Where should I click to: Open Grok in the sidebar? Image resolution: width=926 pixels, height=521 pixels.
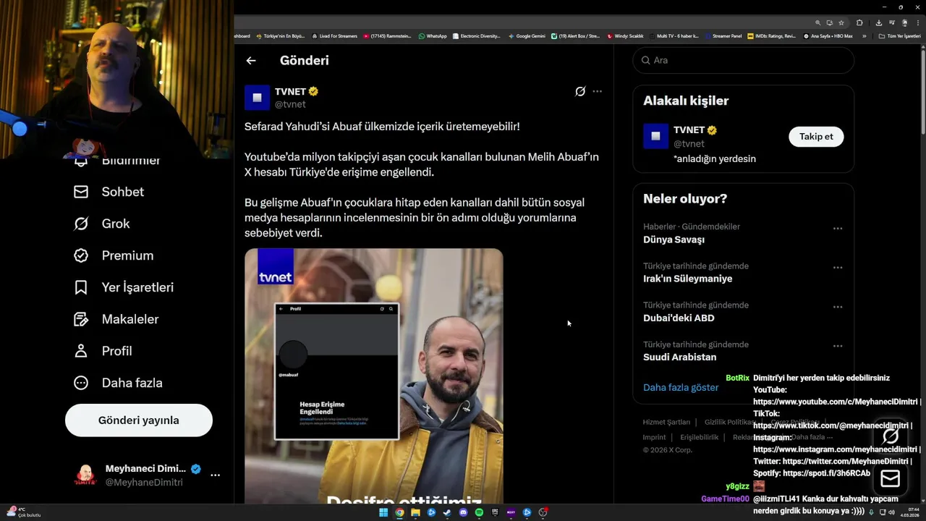coord(102,224)
